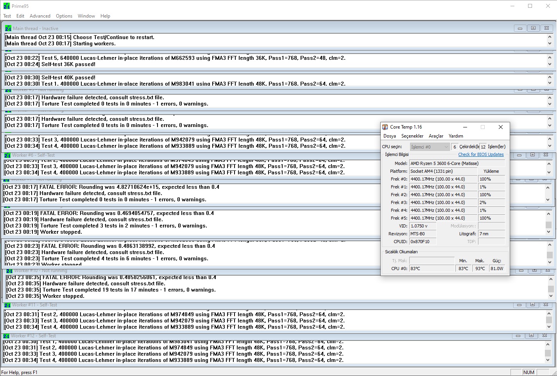The image size is (557, 376).
Task: Maximize the Worker #12 child window
Action: (531, 336)
